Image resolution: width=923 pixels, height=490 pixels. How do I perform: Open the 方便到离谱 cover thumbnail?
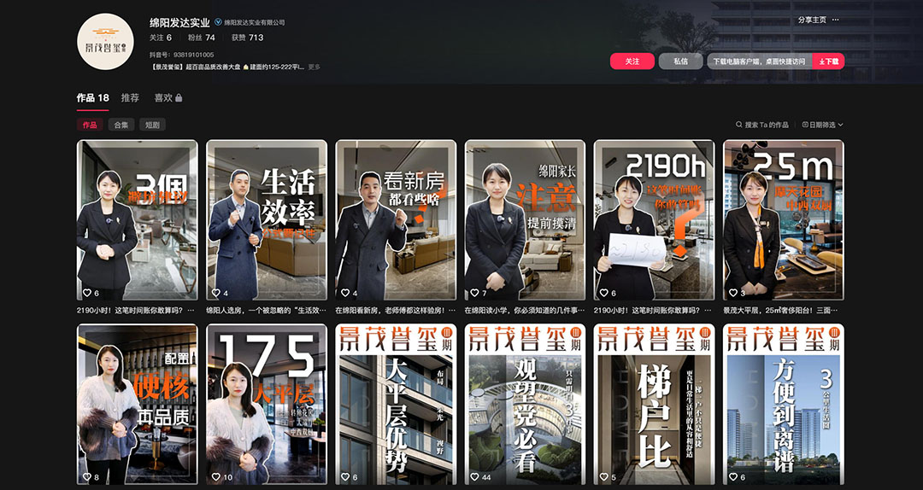click(x=784, y=404)
